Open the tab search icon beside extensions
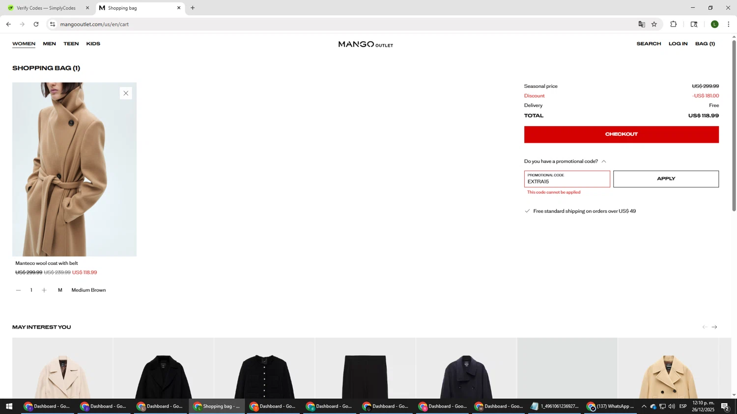The width and height of the screenshot is (737, 414). click(694, 24)
